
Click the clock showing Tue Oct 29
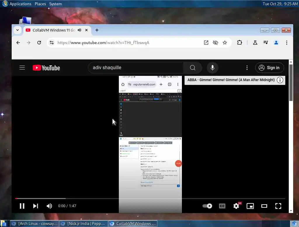pyautogui.click(x=280, y=4)
